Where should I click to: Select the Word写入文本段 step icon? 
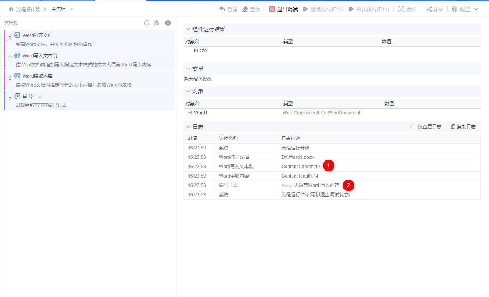(x=17, y=55)
